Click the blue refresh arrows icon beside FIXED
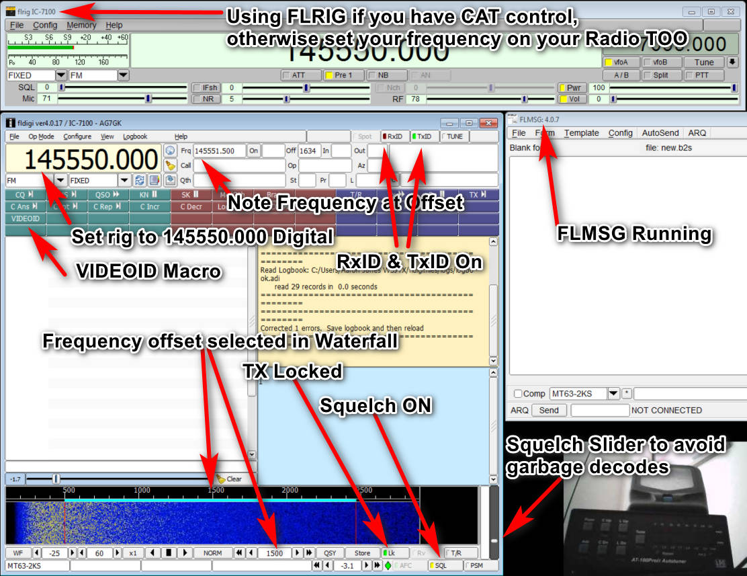This screenshot has height=576, width=747. tap(140, 180)
